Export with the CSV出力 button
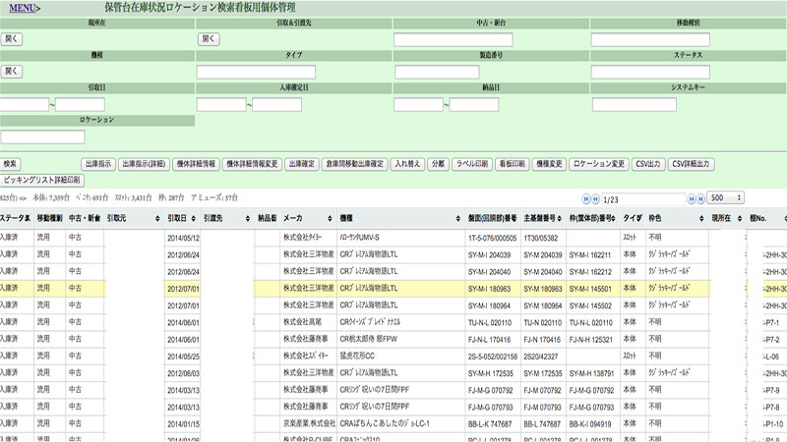 pos(648,164)
